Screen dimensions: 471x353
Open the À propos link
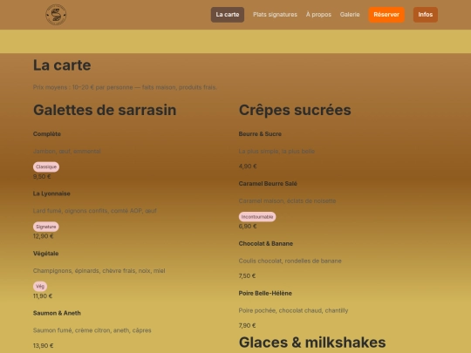point(318,15)
